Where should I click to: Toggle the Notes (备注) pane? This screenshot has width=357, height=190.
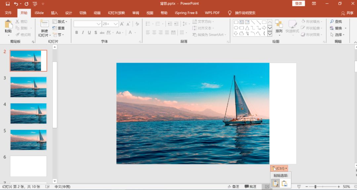pyautogui.click(x=233, y=187)
